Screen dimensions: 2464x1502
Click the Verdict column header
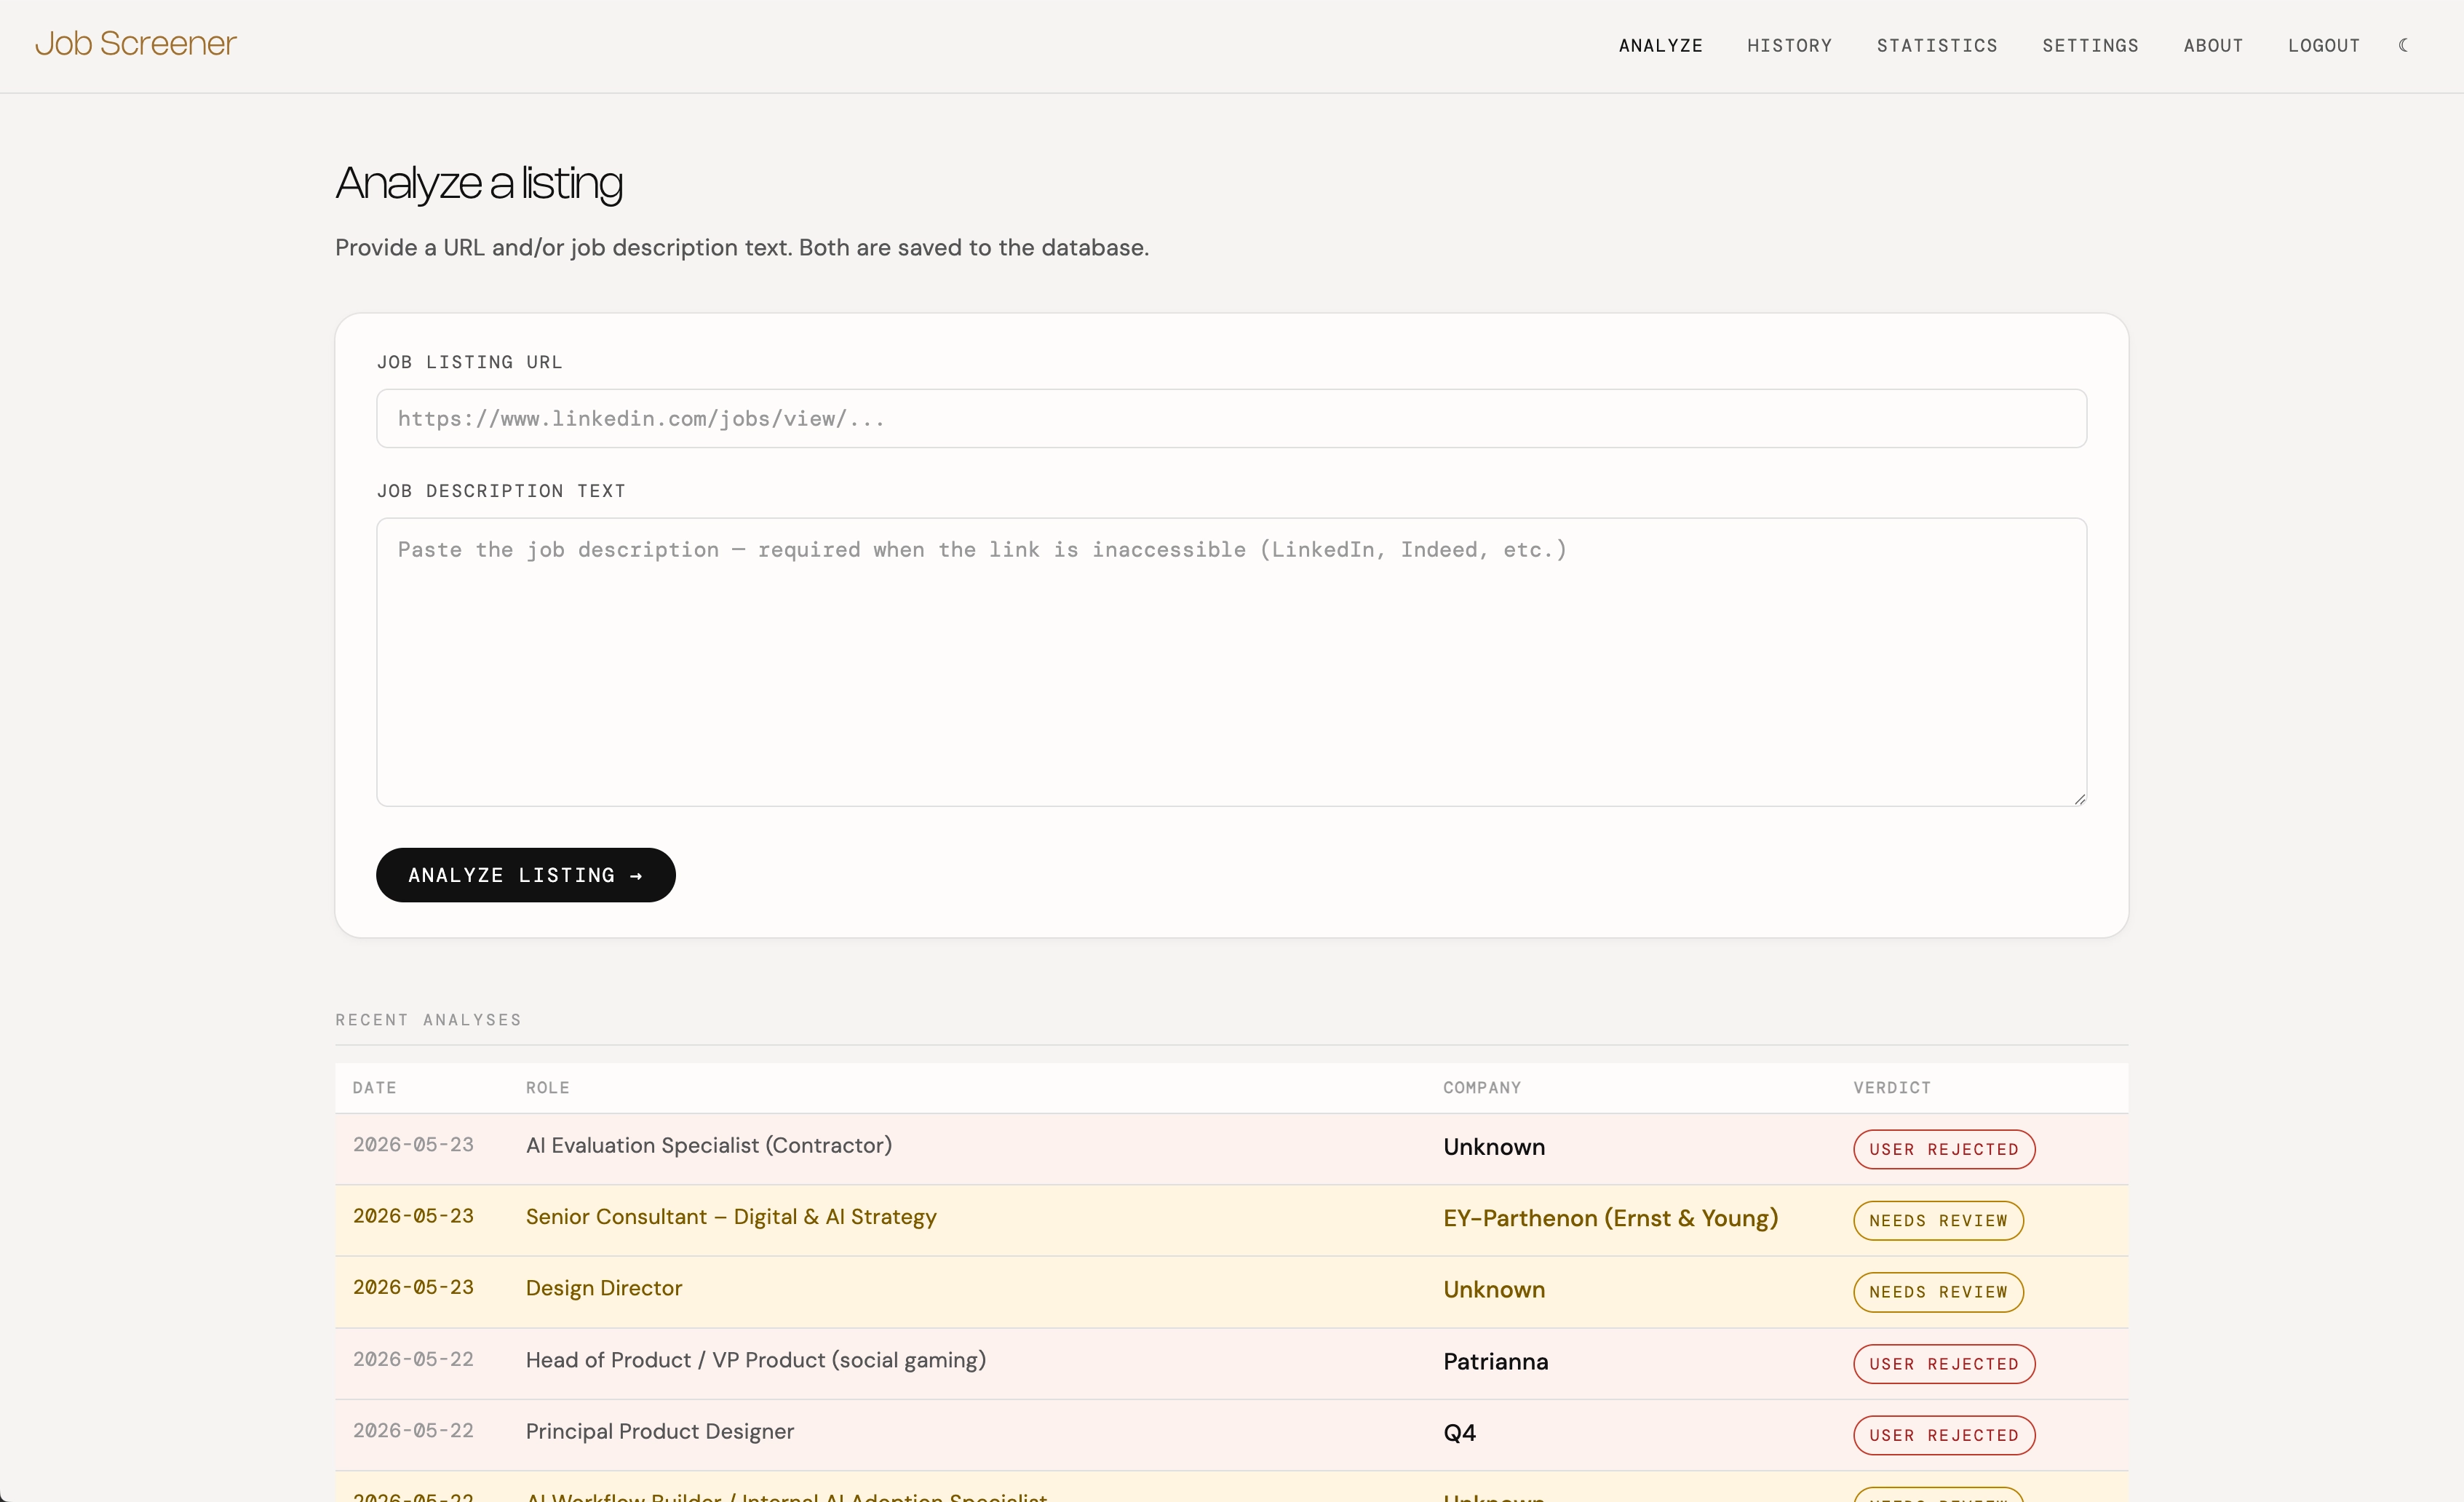click(1891, 1087)
